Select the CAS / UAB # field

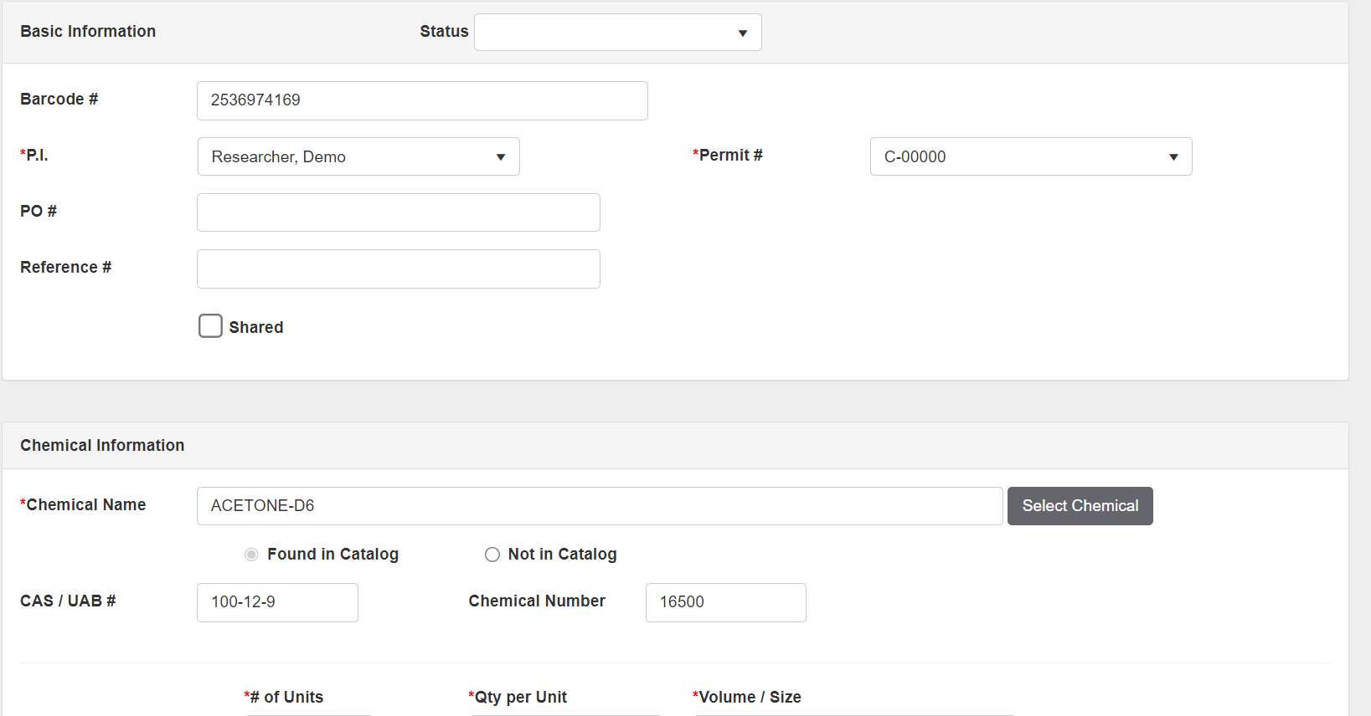coord(277,602)
